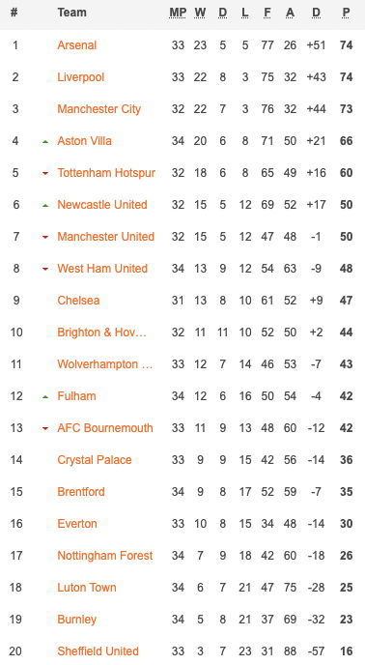The width and height of the screenshot is (365, 665).
Task: Click the F goals-for column header
Action: (x=267, y=13)
